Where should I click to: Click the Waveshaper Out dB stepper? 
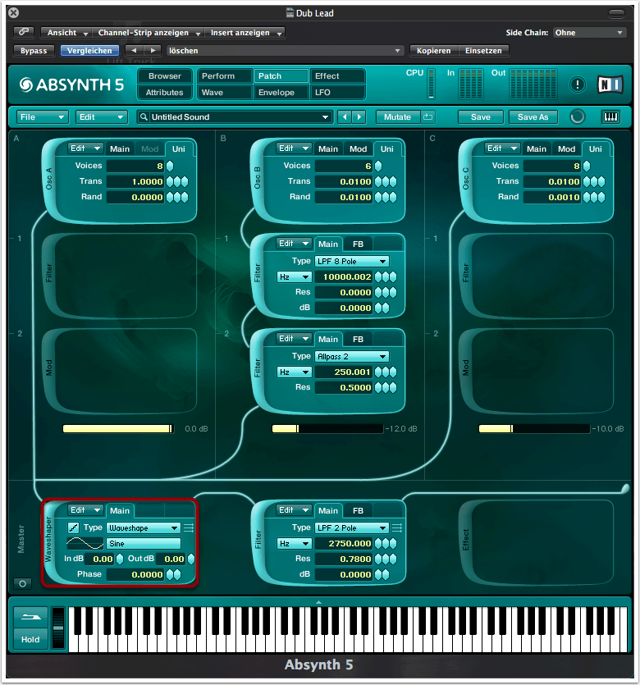point(191,559)
